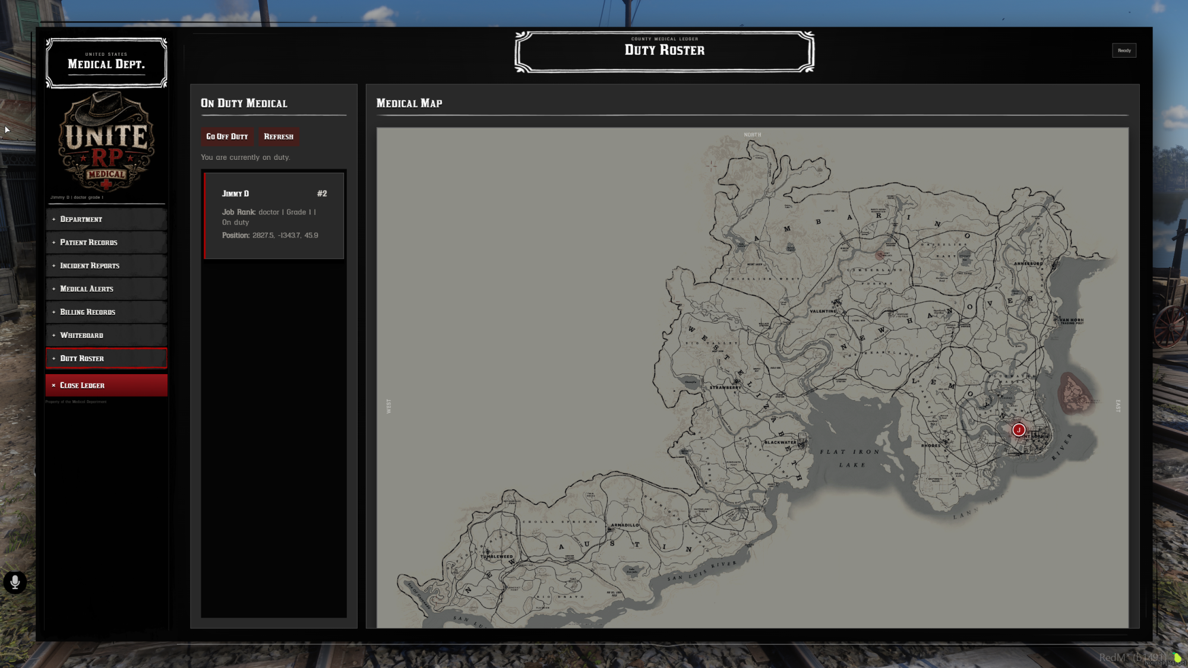The image size is (1188, 668).
Task: Click Van Horn on the medical map
Action: click(x=1072, y=321)
